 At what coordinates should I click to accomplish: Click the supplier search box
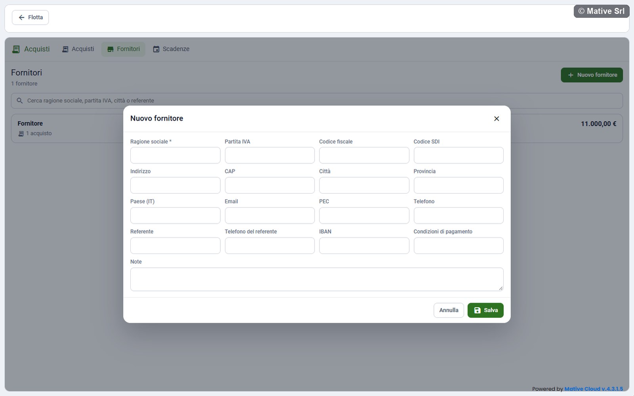pyautogui.click(x=317, y=101)
